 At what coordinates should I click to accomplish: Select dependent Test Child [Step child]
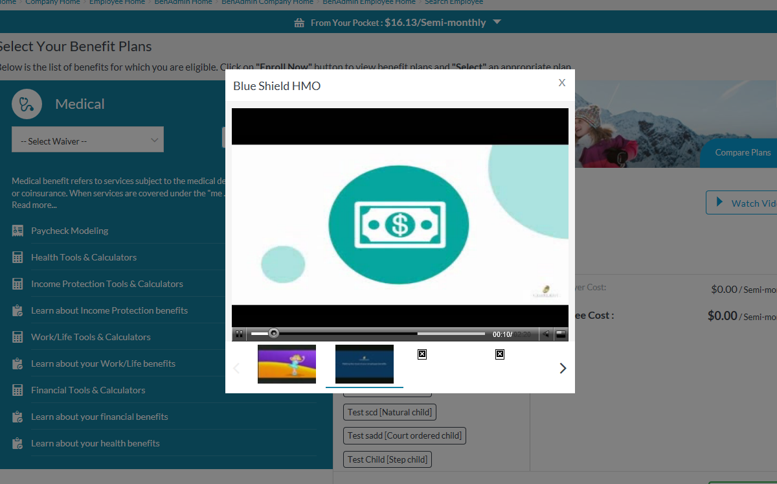click(x=387, y=459)
